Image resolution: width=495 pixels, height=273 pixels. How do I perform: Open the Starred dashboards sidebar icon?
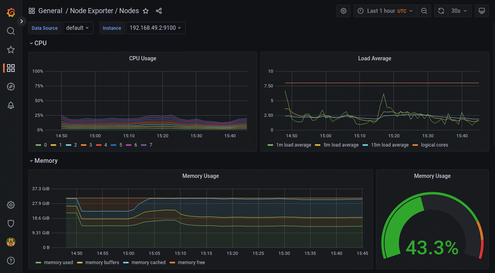11,49
